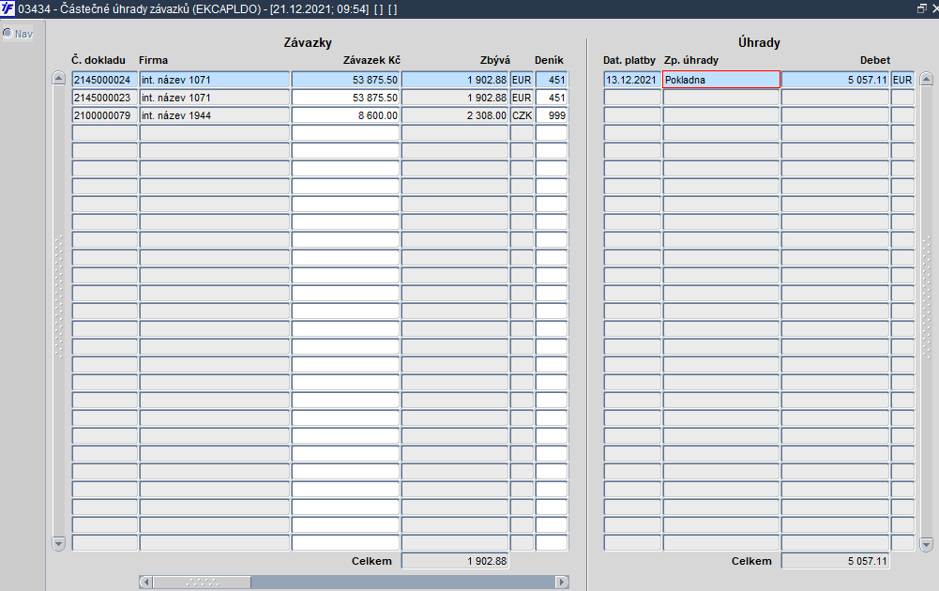Click Zbývá value in row 2145000023
939x591 pixels.
point(455,98)
